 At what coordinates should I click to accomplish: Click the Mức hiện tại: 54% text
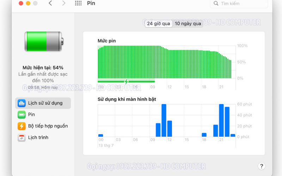(x=43, y=68)
